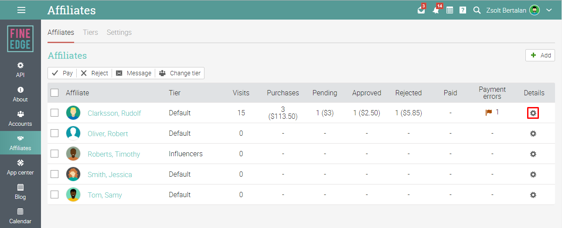The height and width of the screenshot is (228, 562).
Task: Open the calendar grid icon in header
Action: (x=450, y=10)
